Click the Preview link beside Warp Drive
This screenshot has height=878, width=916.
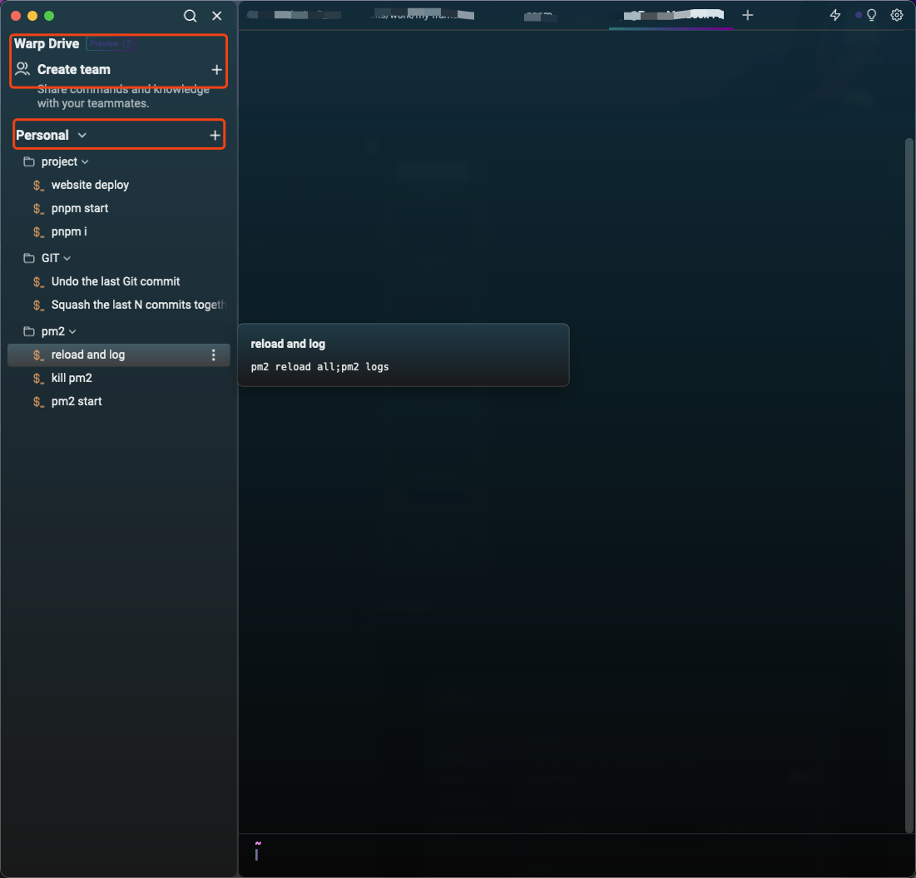coord(109,44)
